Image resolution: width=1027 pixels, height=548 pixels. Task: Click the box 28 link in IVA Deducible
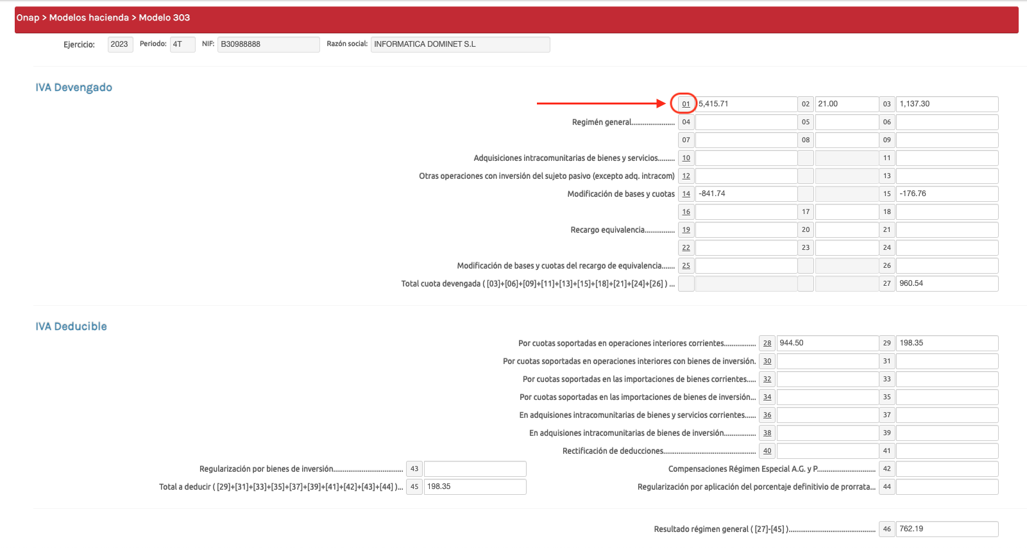(767, 343)
